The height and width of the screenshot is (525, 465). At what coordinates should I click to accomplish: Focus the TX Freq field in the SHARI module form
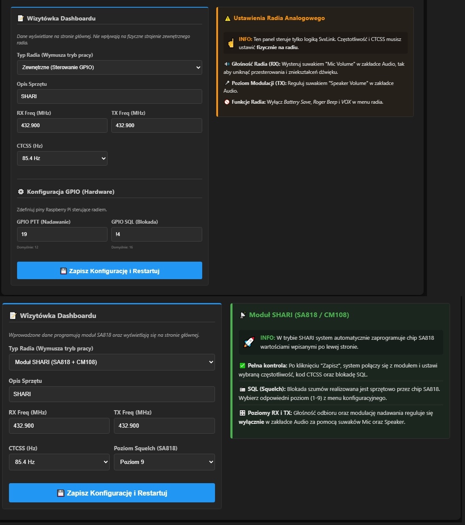click(164, 426)
